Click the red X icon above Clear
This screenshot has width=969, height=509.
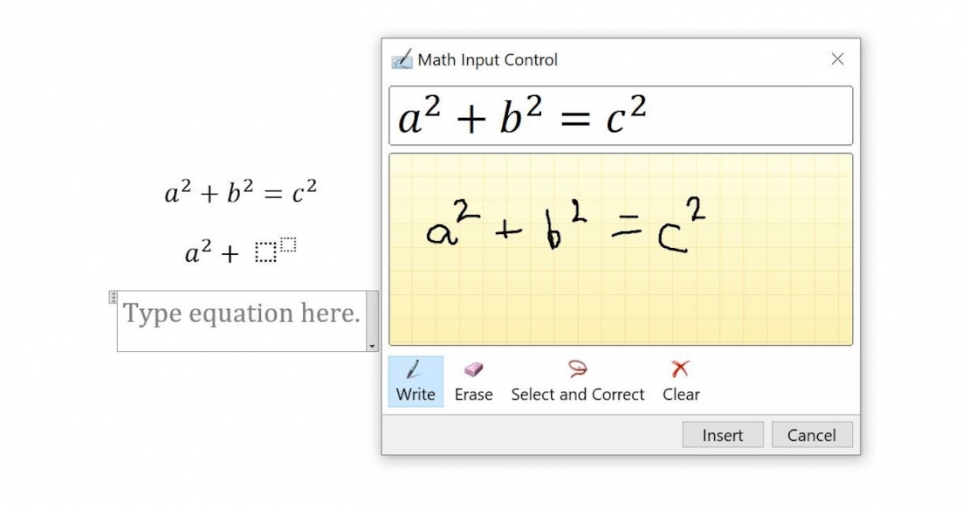[x=680, y=368]
